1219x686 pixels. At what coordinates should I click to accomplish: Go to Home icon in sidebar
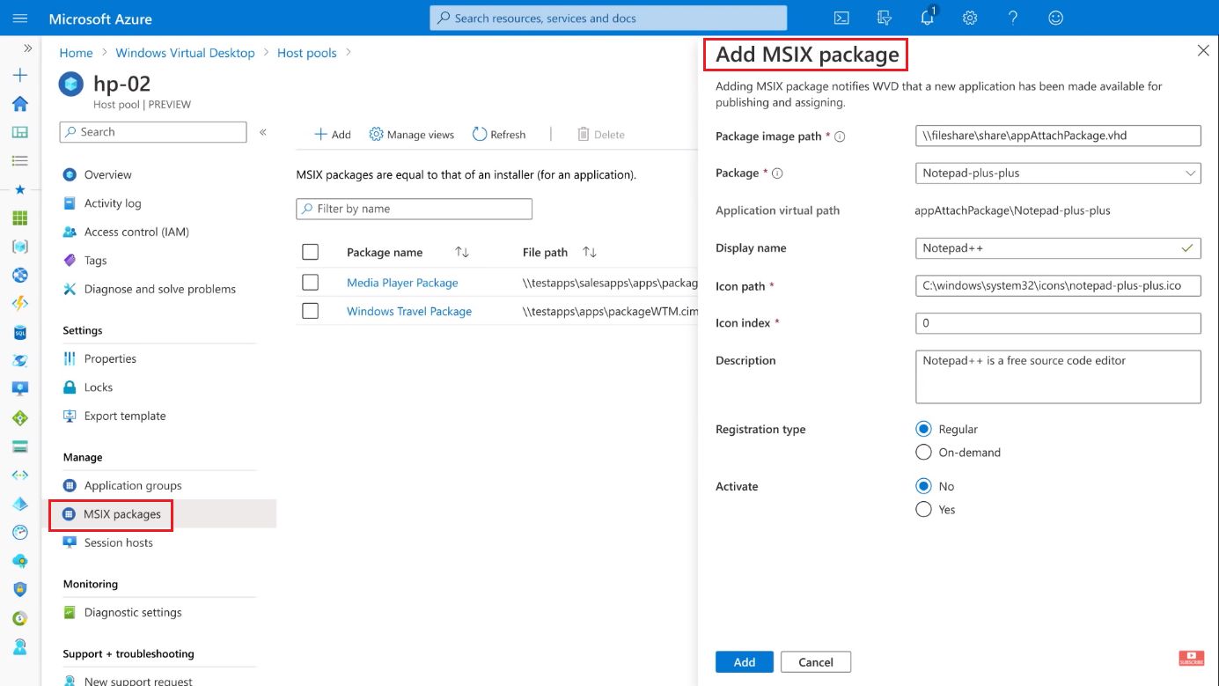20,104
